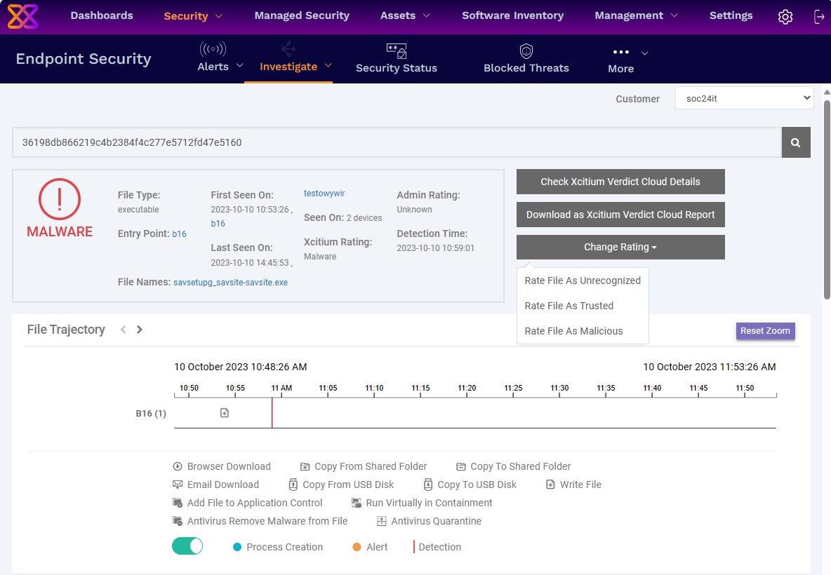This screenshot has height=575, width=831.
Task: Click the B16 (1) timeline row label
Action: (x=151, y=414)
